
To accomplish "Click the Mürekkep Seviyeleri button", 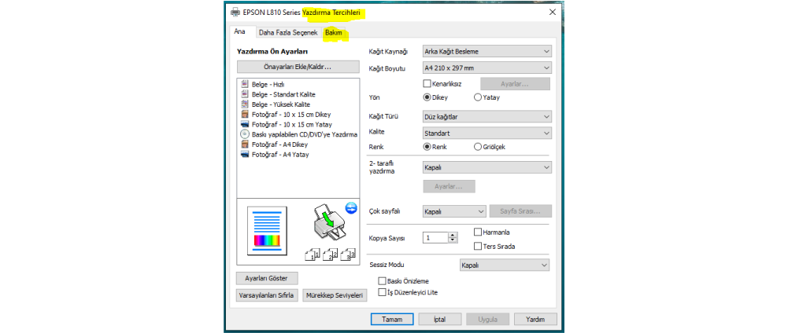I will [x=335, y=295].
